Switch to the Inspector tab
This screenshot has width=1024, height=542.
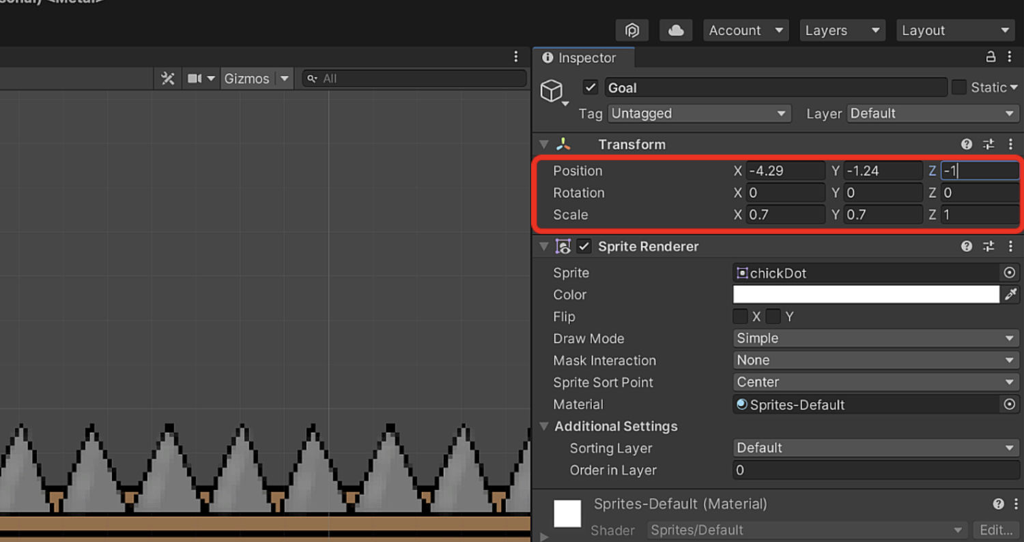point(584,58)
